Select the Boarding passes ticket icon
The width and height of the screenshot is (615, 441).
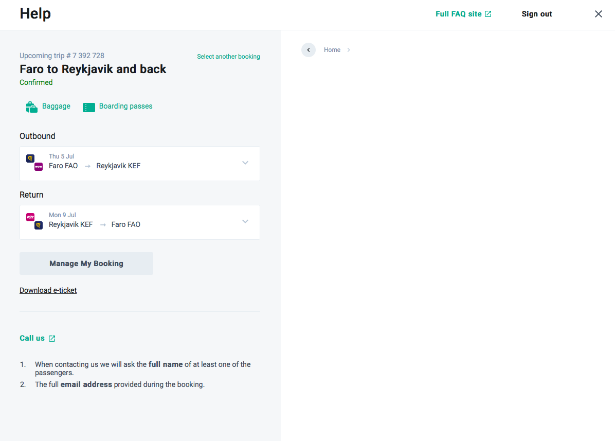pyautogui.click(x=88, y=106)
